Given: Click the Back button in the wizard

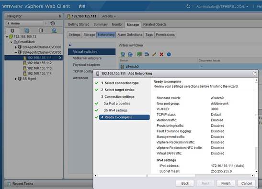Looking at the screenshot, I should click(185, 183).
